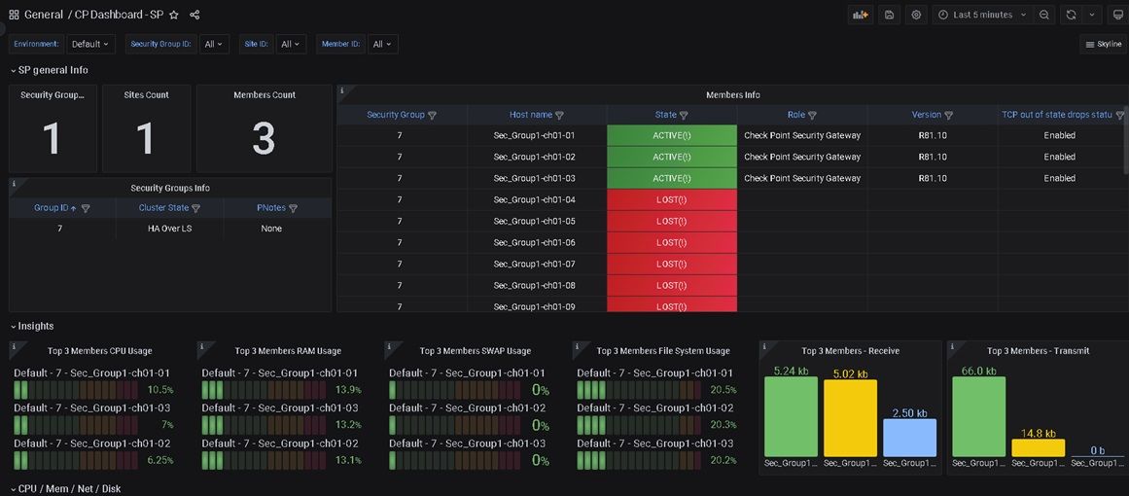Open Last 5 minutes time picker
Image resolution: width=1129 pixels, height=496 pixels.
point(983,15)
